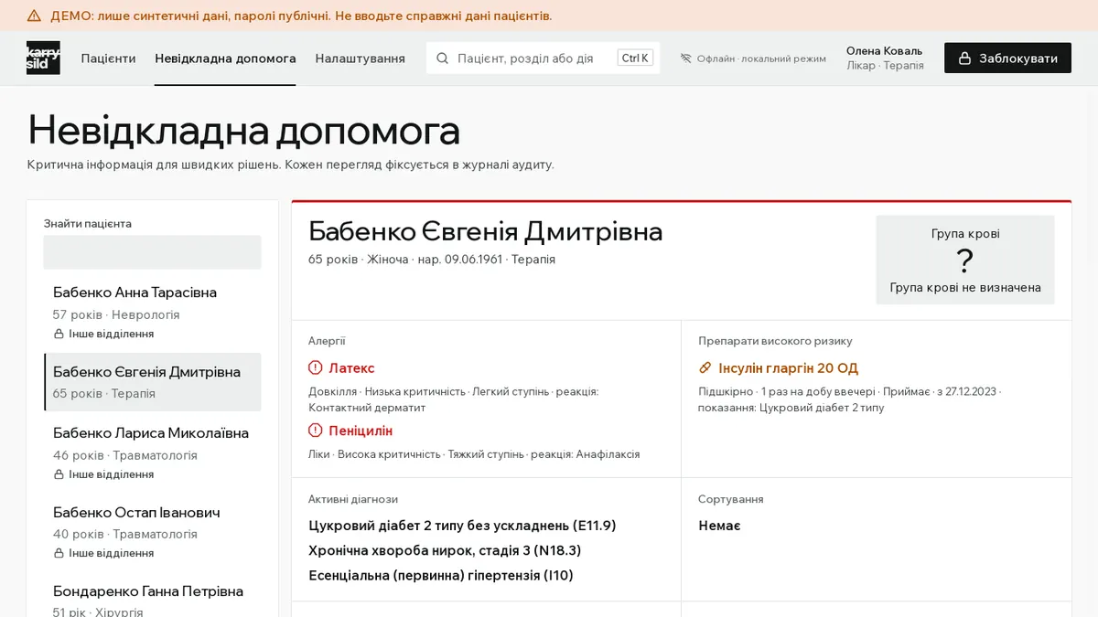Focus the global search field

click(543, 59)
